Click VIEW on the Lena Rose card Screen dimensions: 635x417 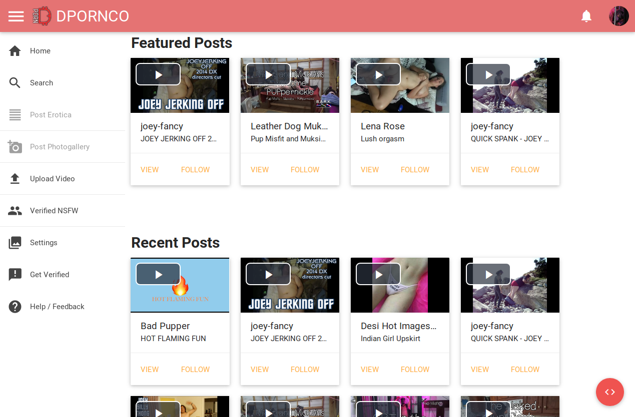(x=370, y=170)
